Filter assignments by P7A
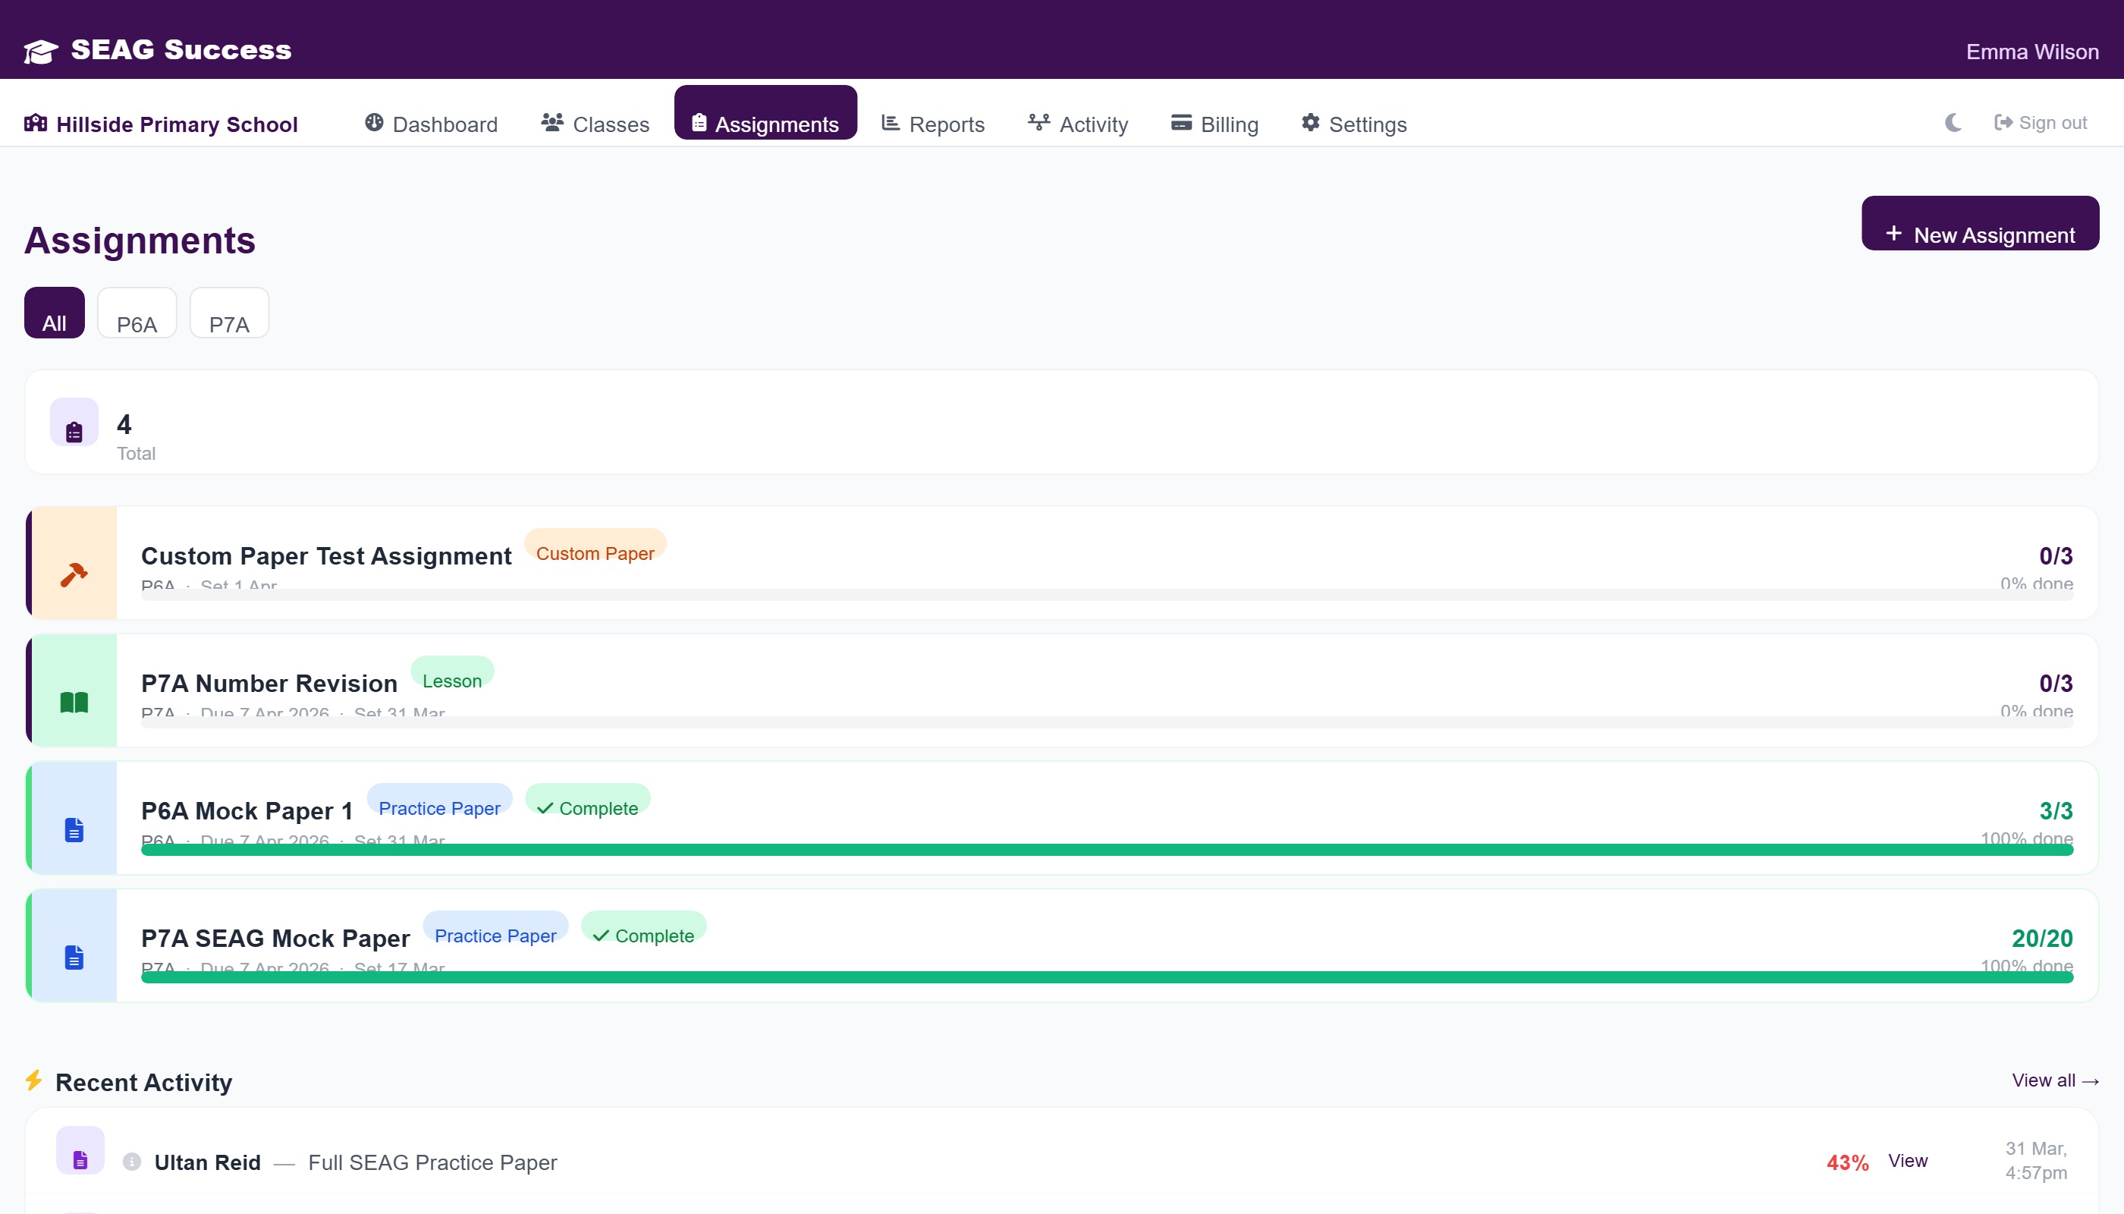The width and height of the screenshot is (2124, 1214). point(229,313)
